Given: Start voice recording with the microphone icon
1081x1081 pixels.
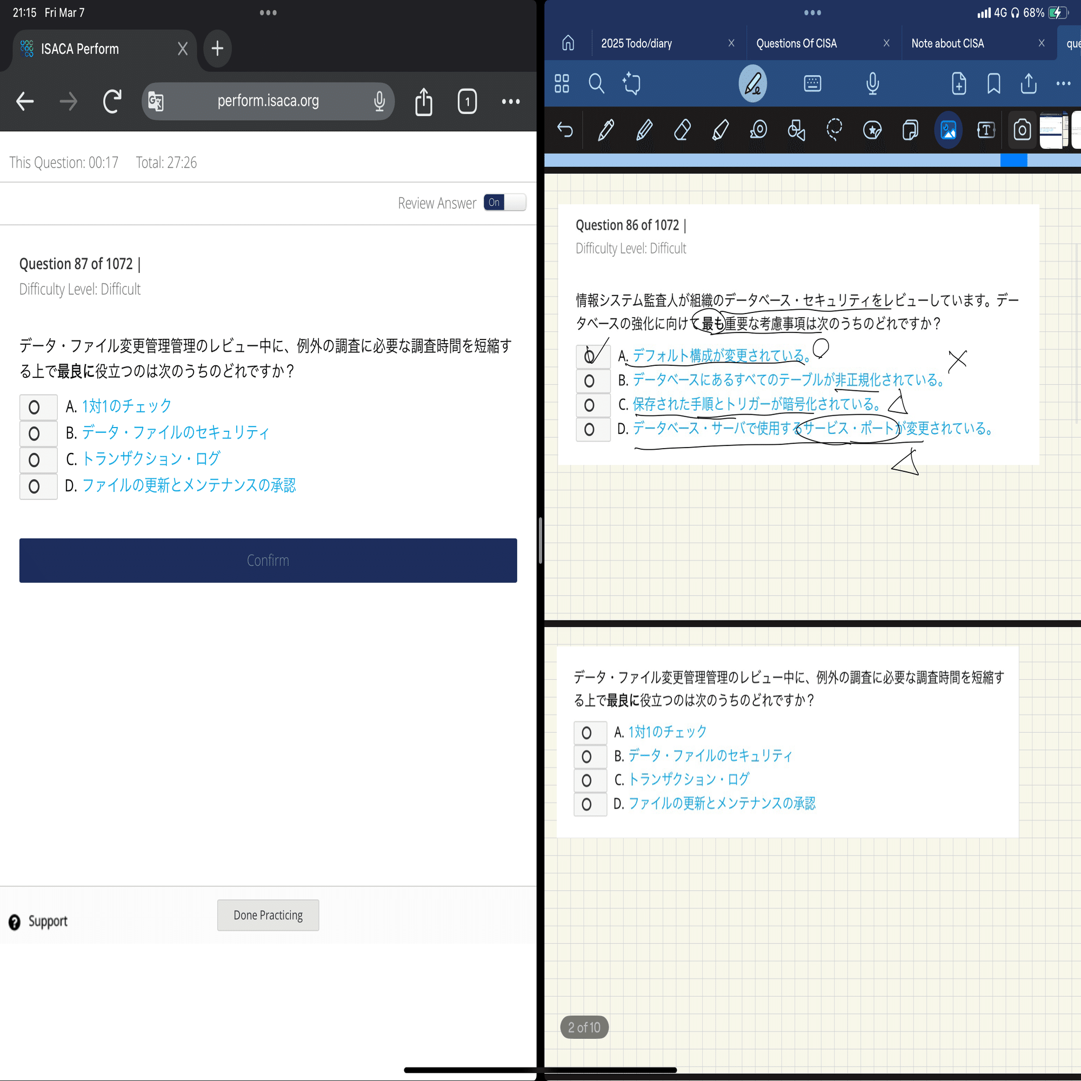Looking at the screenshot, I should coord(872,84).
